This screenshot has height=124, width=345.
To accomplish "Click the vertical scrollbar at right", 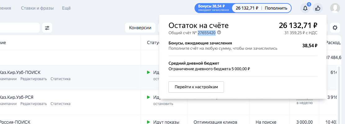I will [339, 95].
